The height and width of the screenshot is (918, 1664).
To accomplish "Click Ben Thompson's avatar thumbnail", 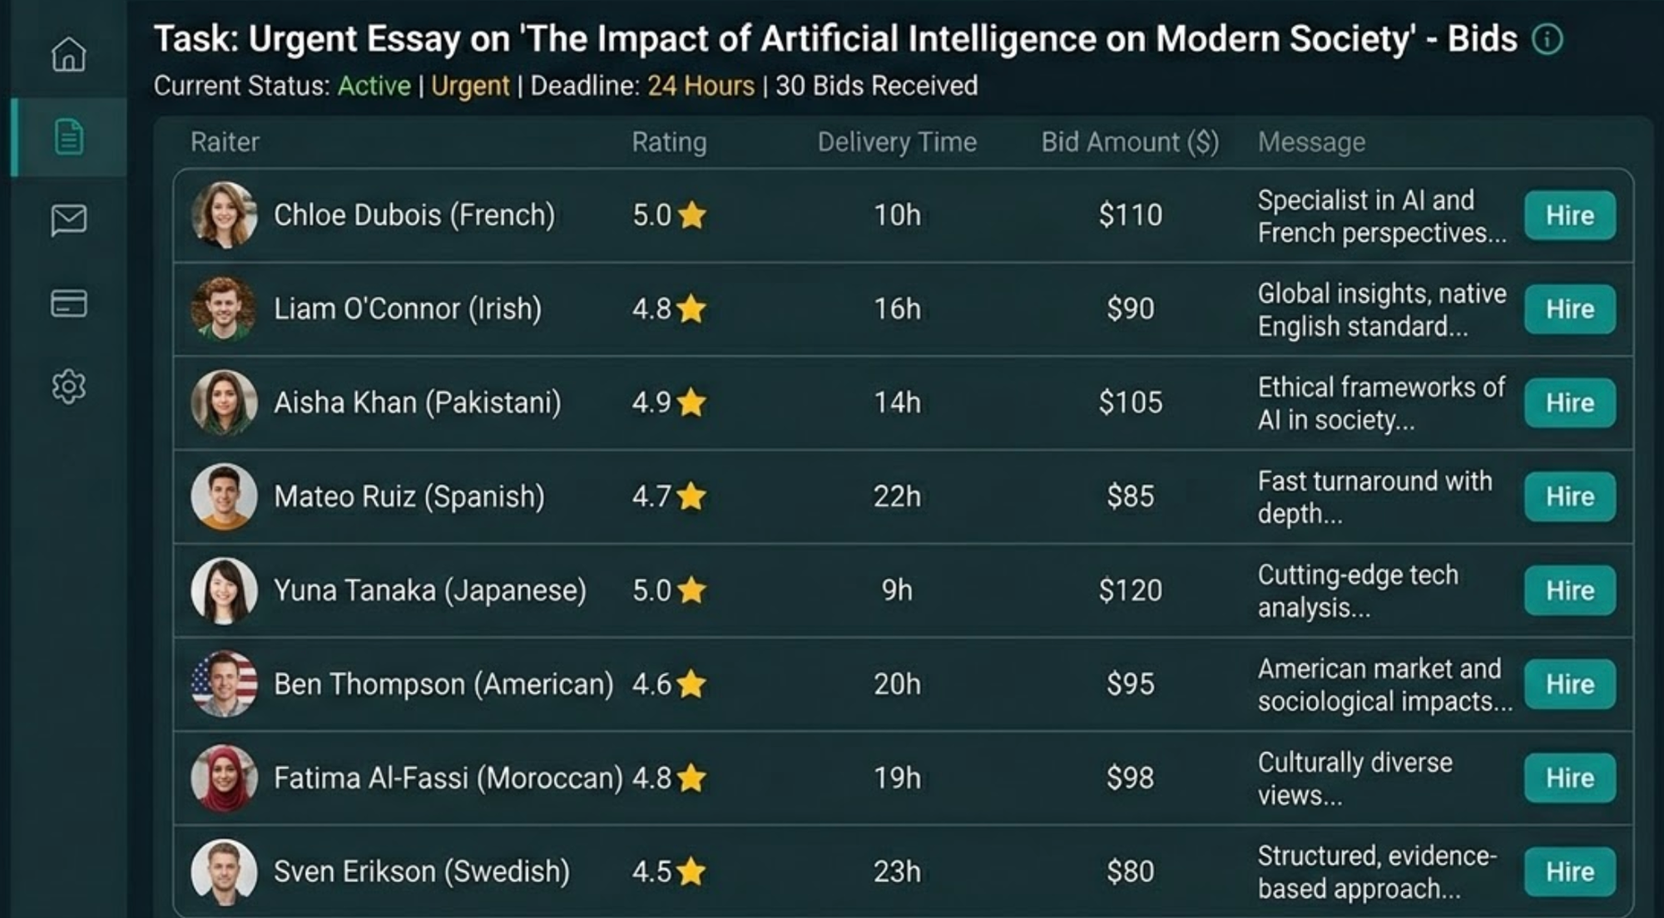I will pos(224,684).
